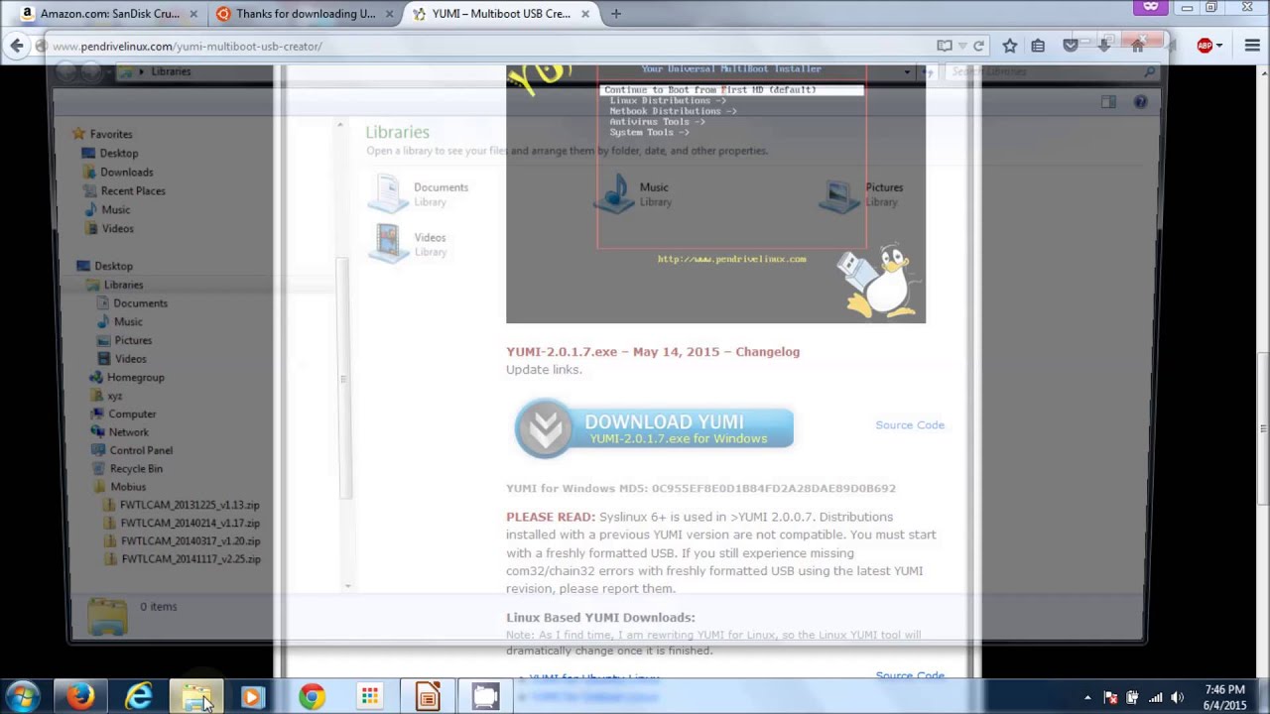This screenshot has width=1270, height=714.
Task: Launch Google Chrome from the taskbar
Action: [312, 697]
